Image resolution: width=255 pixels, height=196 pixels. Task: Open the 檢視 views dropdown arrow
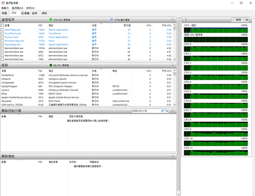click(x=247, y=20)
